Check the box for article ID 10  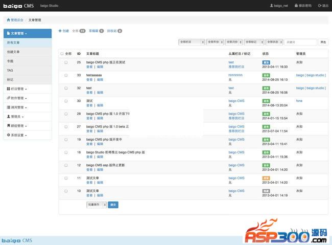(66, 191)
